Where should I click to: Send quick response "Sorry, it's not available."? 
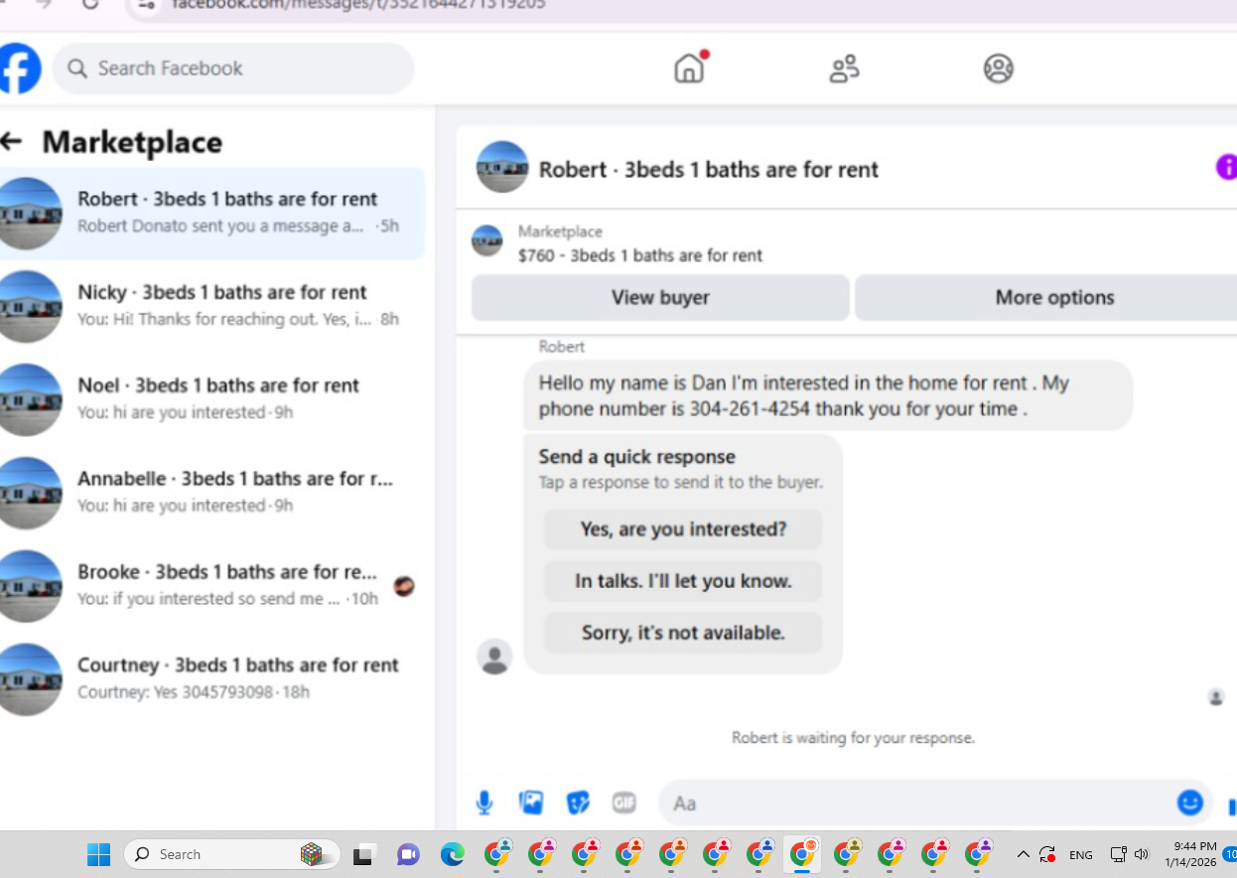tap(683, 633)
